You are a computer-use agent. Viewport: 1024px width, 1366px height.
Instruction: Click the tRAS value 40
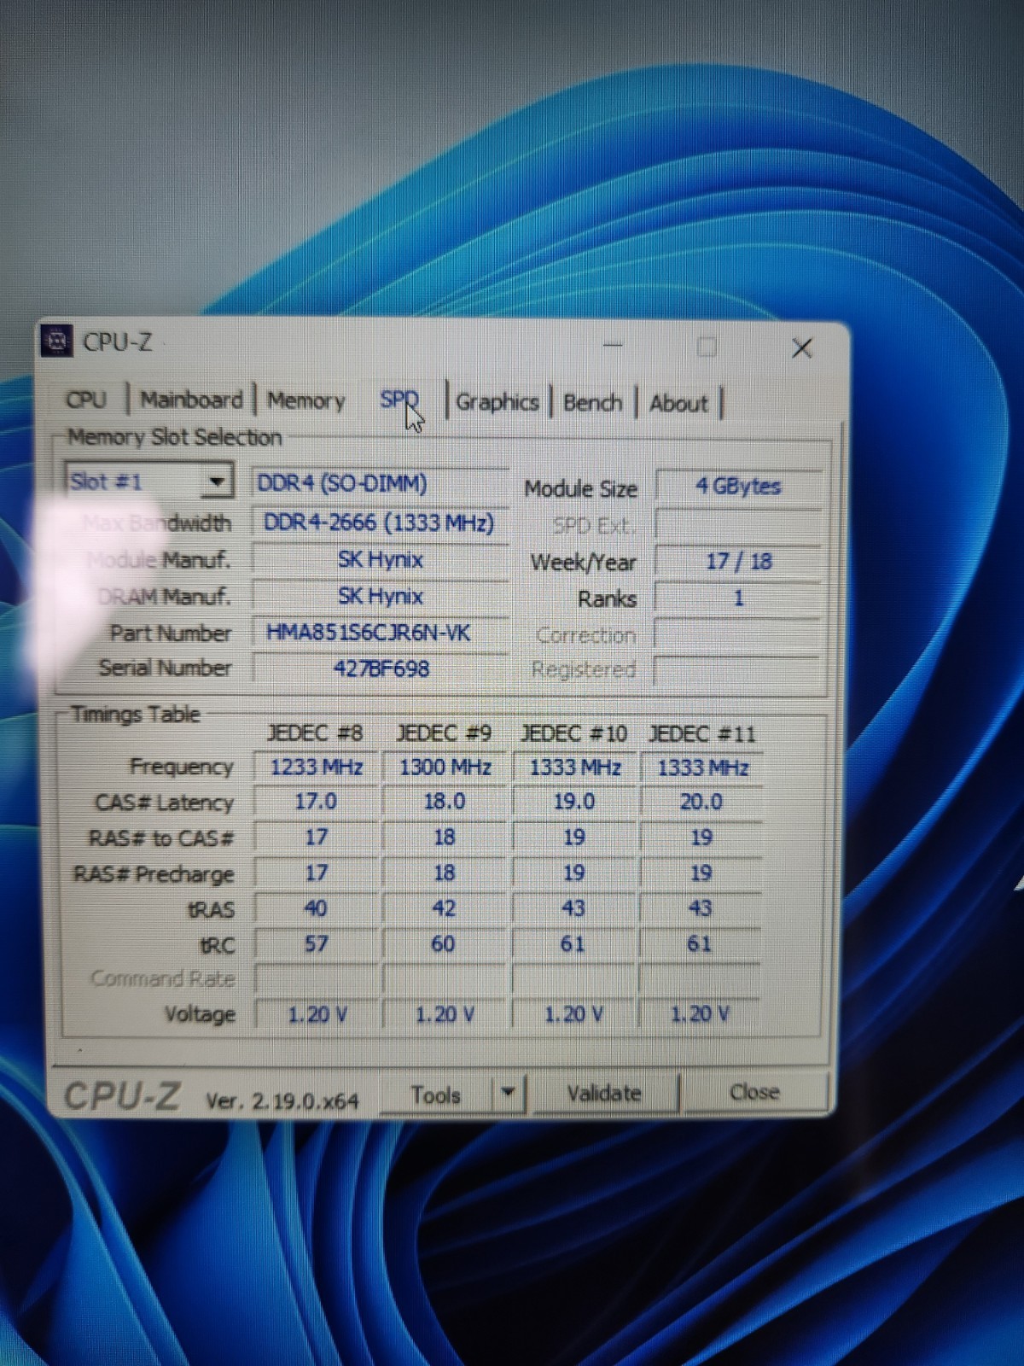coord(316,908)
